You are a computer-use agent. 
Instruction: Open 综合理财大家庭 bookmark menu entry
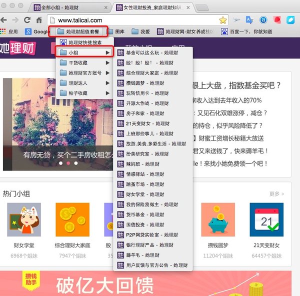(152, 72)
